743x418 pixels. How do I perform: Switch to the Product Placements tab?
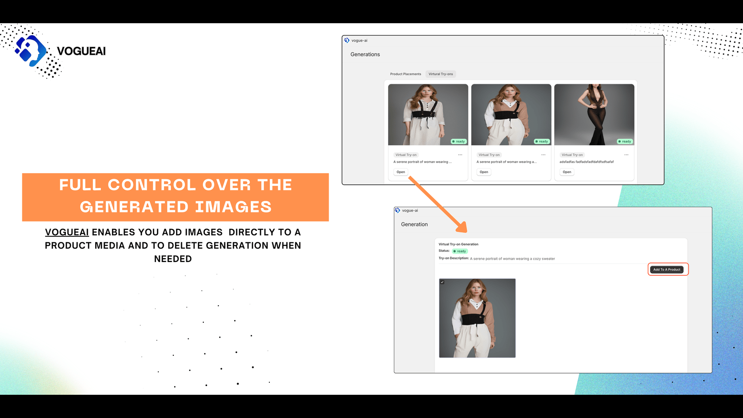pyautogui.click(x=405, y=73)
